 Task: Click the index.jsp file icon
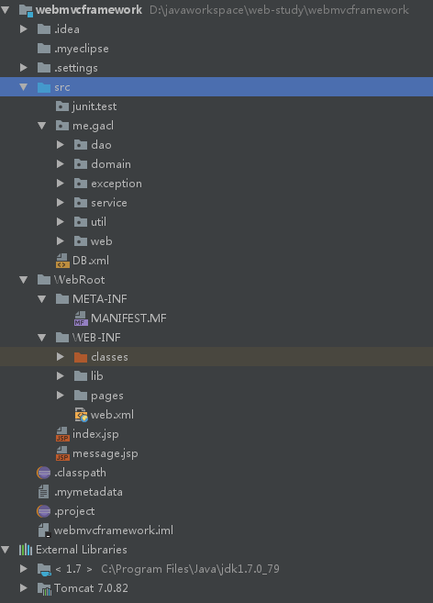(62, 434)
